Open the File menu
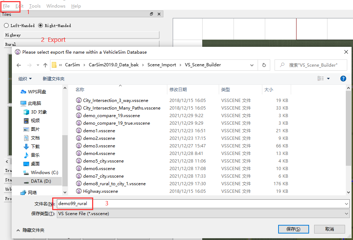The height and width of the screenshot is (240, 353). point(6,6)
